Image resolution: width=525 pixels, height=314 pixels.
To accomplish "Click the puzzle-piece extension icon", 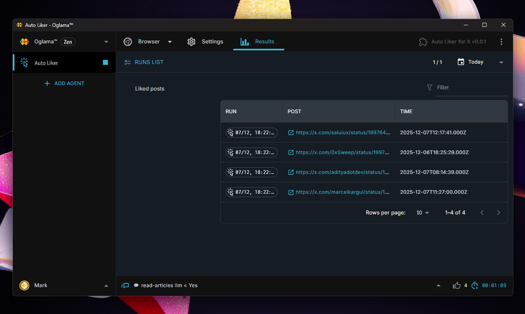I will point(423,42).
